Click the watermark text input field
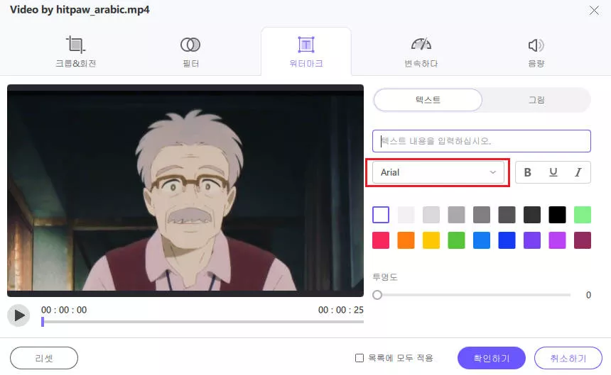This screenshot has width=611, height=375. 482,141
